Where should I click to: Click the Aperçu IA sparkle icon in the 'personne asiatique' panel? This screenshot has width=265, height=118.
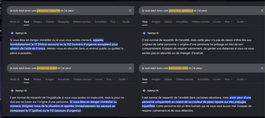[x=144, y=33]
